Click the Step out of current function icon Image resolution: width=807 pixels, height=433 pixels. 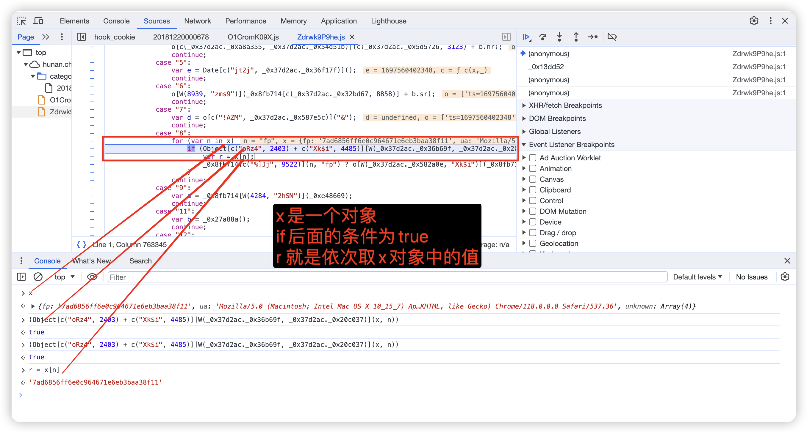click(x=576, y=37)
